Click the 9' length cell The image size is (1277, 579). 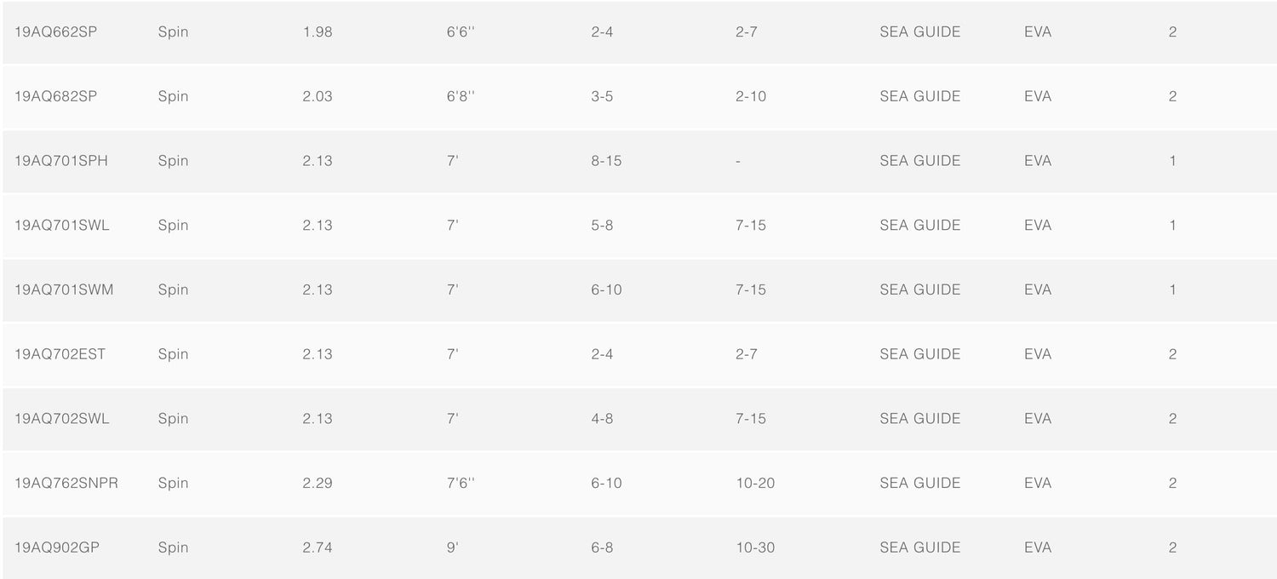point(453,547)
